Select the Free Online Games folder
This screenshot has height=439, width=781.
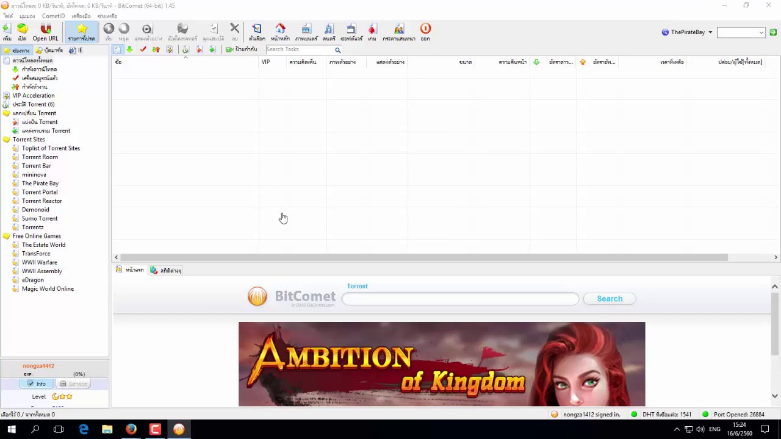(37, 236)
